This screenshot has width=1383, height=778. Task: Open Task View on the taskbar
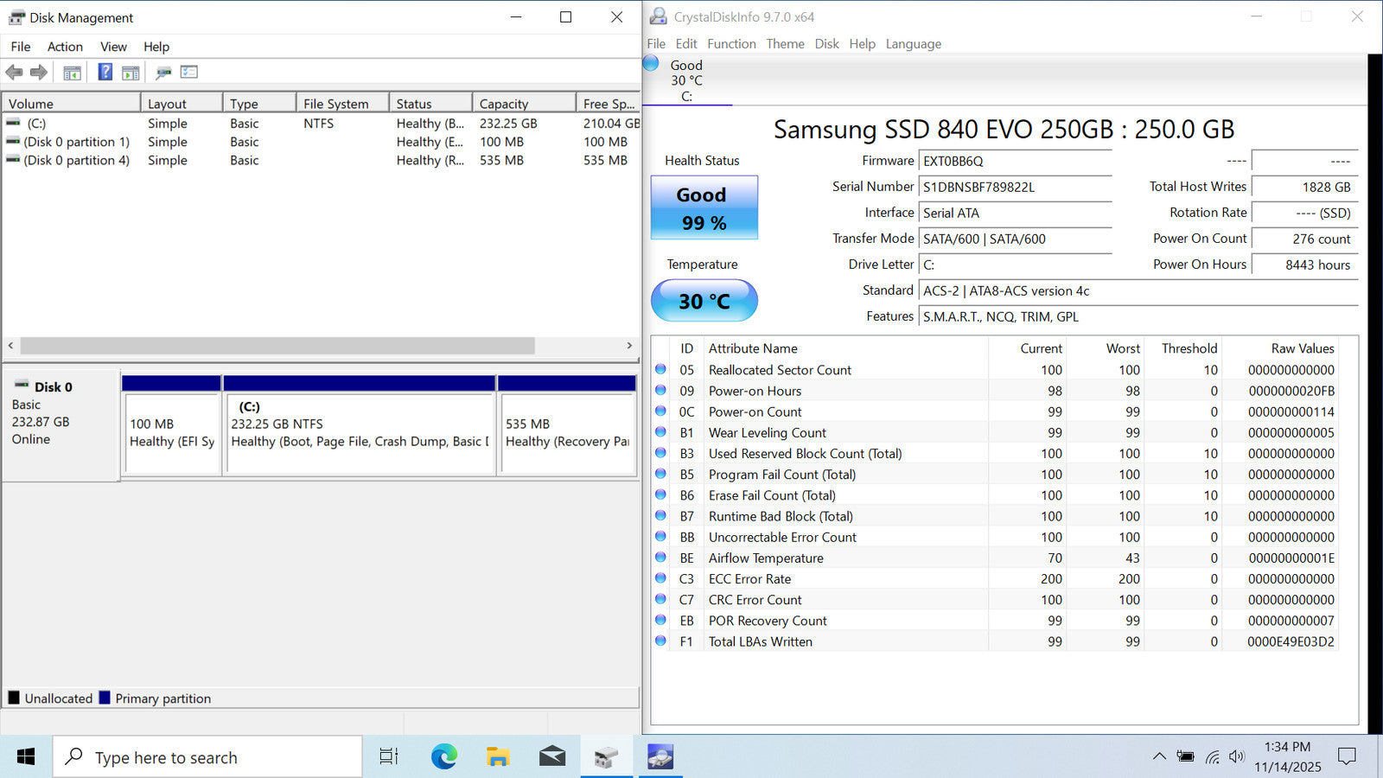point(389,757)
